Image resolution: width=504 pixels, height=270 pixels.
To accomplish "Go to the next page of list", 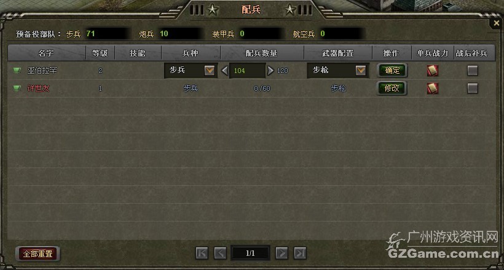I will [282, 253].
